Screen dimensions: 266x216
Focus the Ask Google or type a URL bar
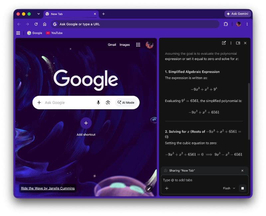click(x=135, y=24)
